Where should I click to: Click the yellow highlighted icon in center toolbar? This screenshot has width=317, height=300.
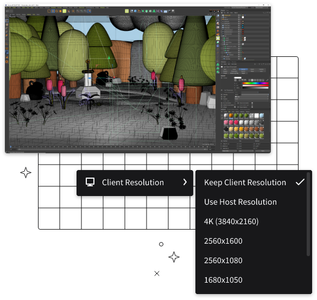[127, 11]
